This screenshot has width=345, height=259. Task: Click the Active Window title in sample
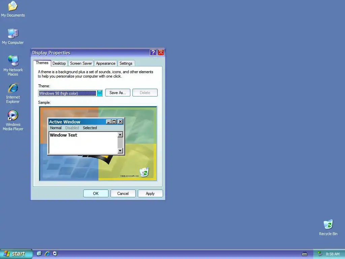pyautogui.click(x=65, y=122)
